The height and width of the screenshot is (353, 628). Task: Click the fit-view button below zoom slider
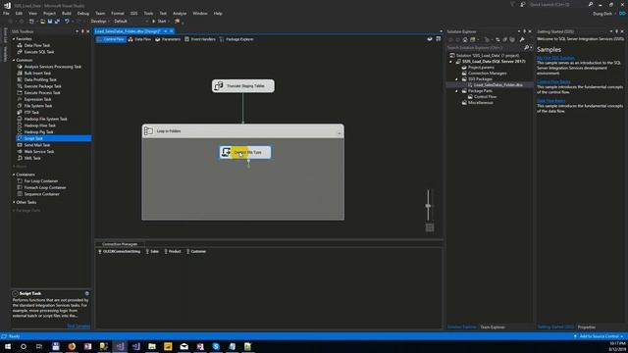[x=430, y=227]
